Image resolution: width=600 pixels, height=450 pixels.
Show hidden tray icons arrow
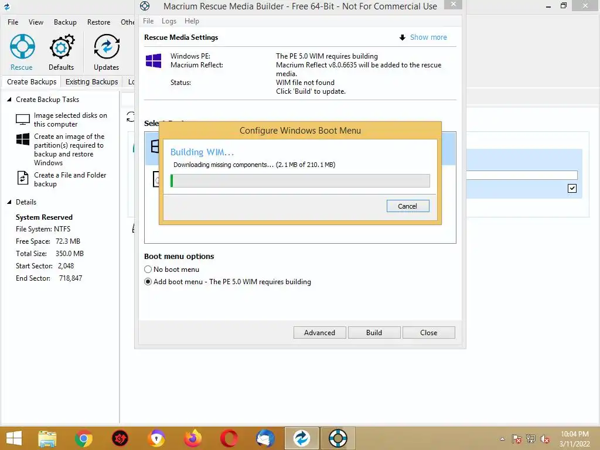[x=502, y=439]
